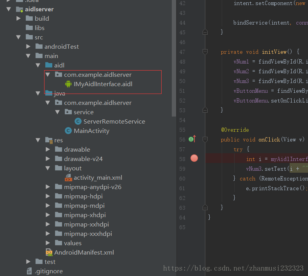This screenshot has height=276, width=308.
Task: Fold the onClick method at line 56
Action: pos(205,139)
